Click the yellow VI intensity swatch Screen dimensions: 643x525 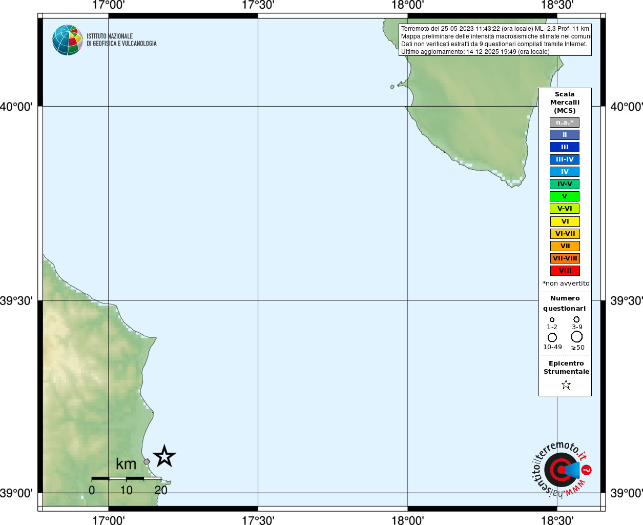click(x=565, y=221)
